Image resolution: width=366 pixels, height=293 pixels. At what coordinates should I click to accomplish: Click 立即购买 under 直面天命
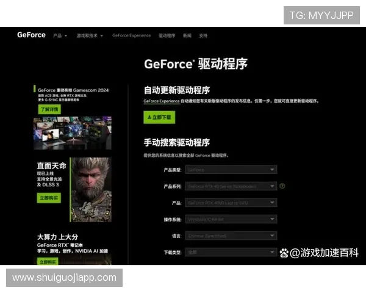tap(49, 198)
